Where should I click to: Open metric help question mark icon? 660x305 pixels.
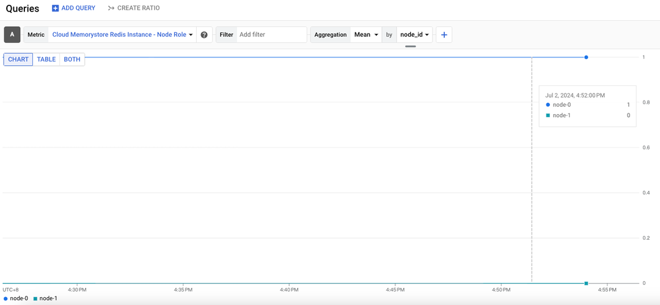coord(204,35)
